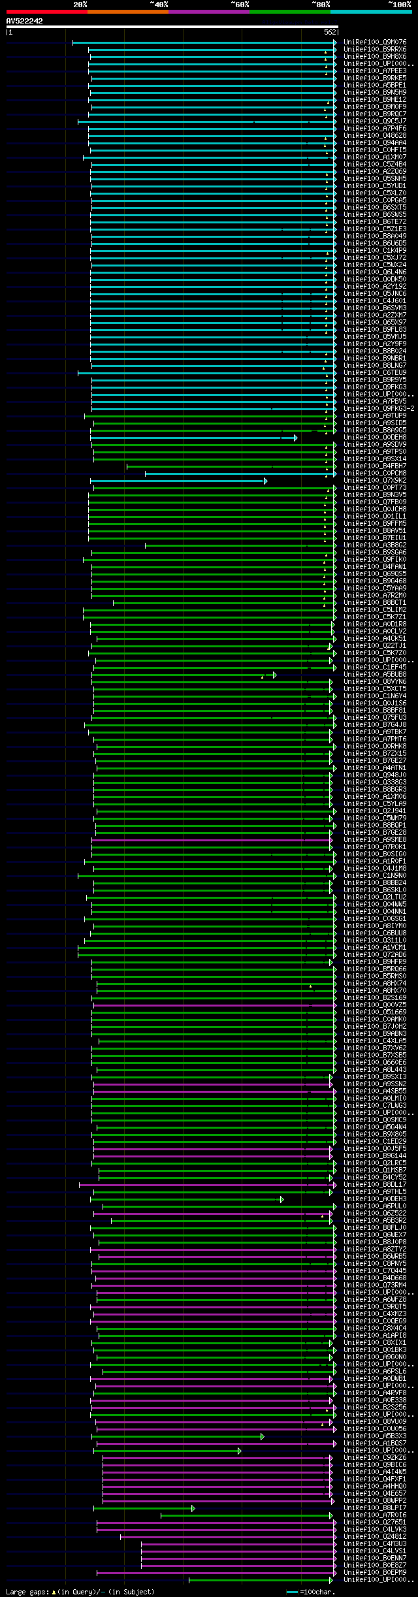Open hit UniRef100_A7PEE3
The height and width of the screenshot is (1597, 418).
(x=375, y=71)
